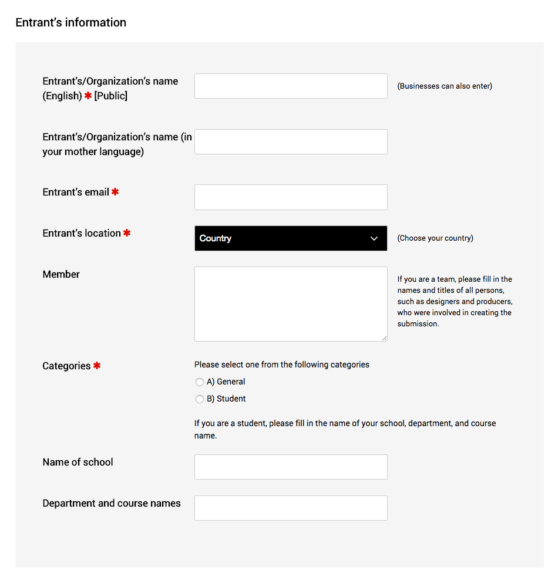This screenshot has width=555, height=587.
Task: Click the B) Student label text
Action: [x=226, y=399]
